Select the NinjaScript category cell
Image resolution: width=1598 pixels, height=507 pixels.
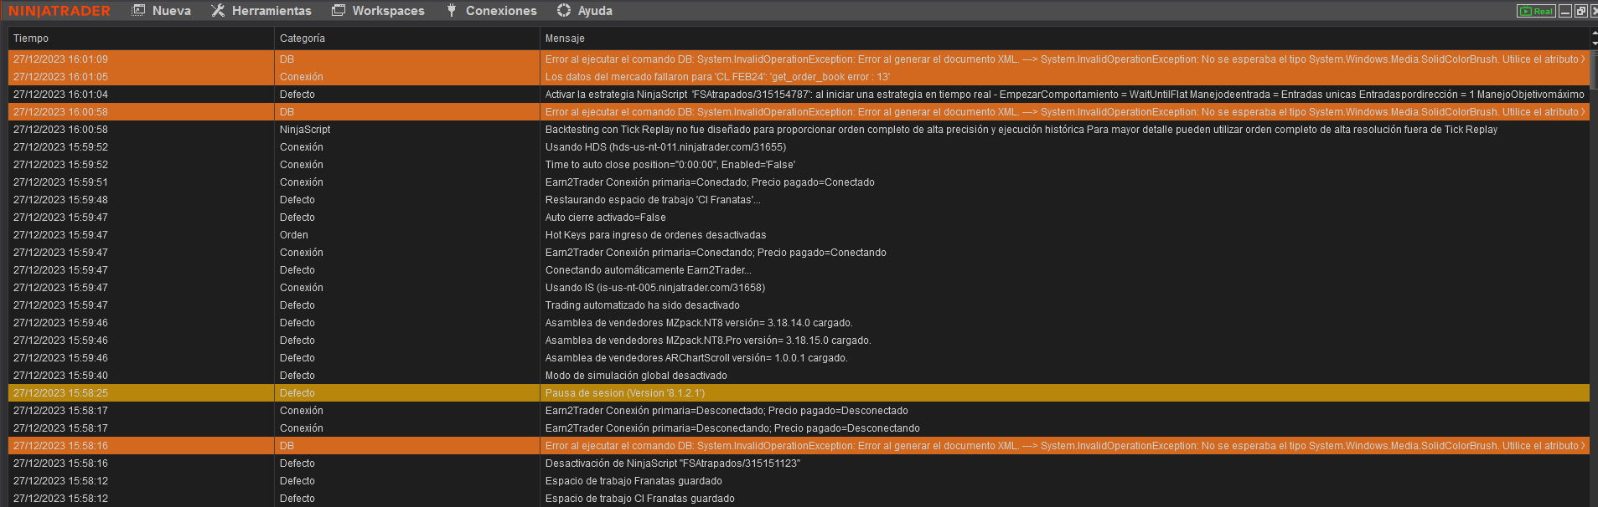pos(406,130)
